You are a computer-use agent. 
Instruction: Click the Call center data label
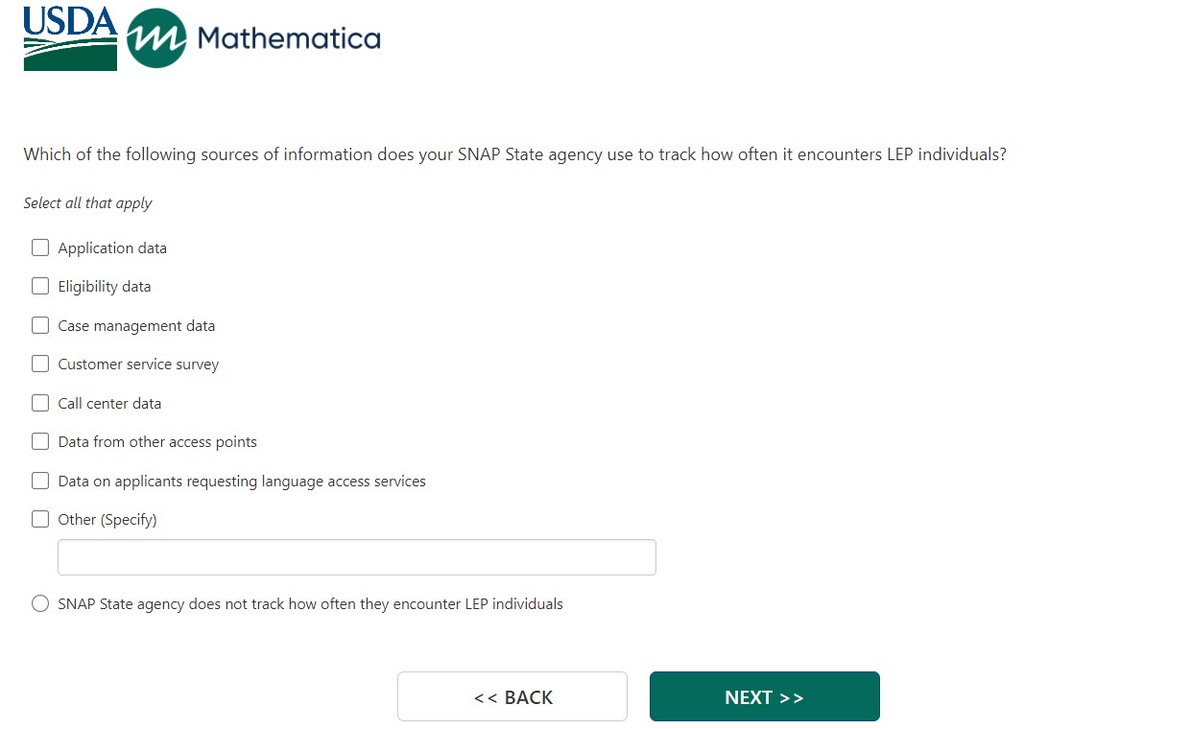click(109, 404)
